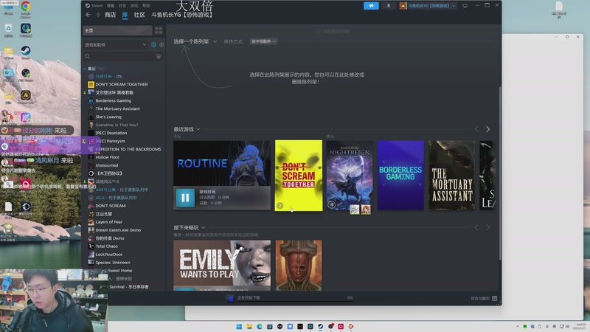Open the Borderless Gaming cover
Image resolution: width=590 pixels, height=332 pixels.
coord(400,176)
